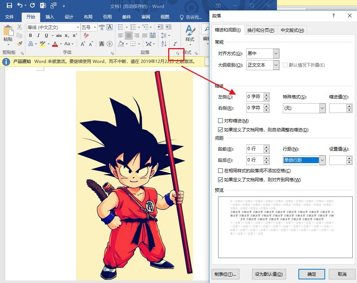Uncheck 如果定义了文档网格，则对齐到网格
Image resolution: width=357 pixels, height=283 pixels.
pos(220,179)
